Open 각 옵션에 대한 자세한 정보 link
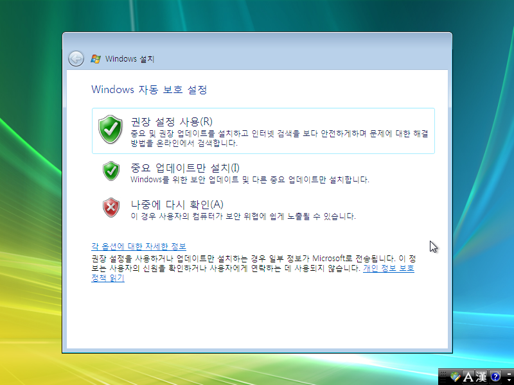This screenshot has height=385, width=514. (139, 246)
